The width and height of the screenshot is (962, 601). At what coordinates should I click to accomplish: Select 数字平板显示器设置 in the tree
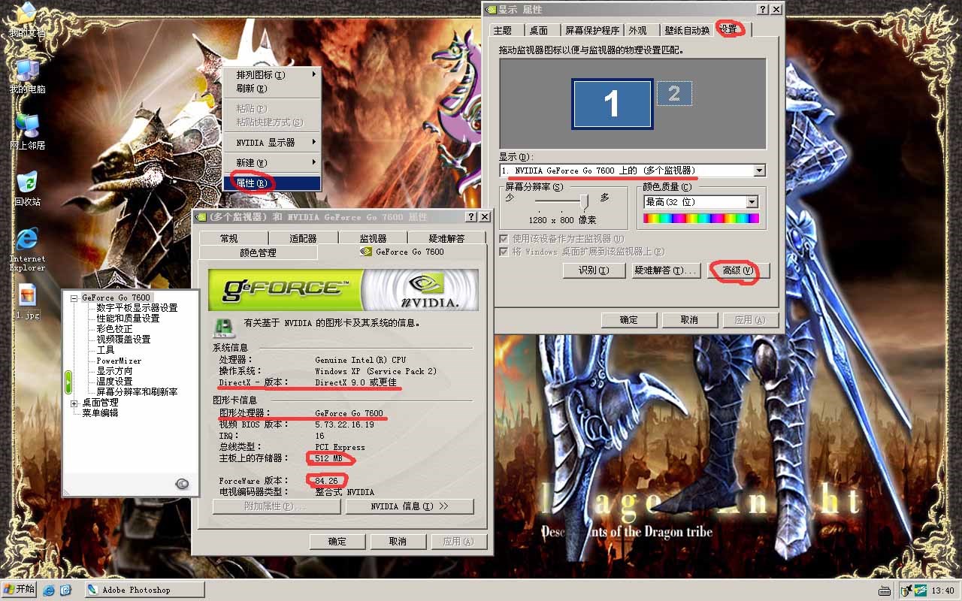pyautogui.click(x=137, y=308)
